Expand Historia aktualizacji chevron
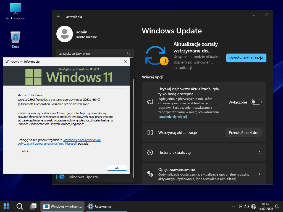 (x=259, y=152)
